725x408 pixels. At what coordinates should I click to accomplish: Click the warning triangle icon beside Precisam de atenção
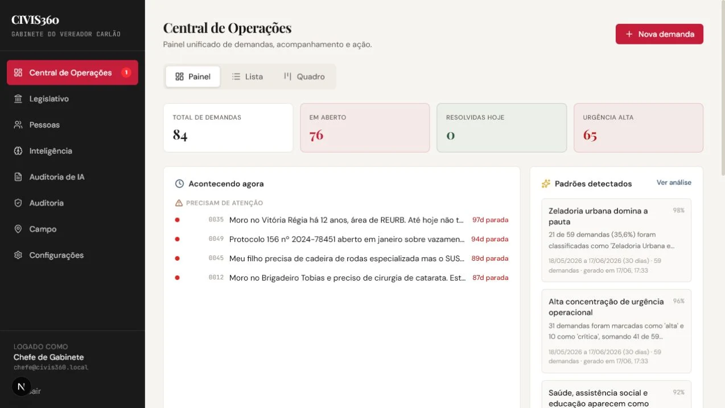(x=179, y=203)
